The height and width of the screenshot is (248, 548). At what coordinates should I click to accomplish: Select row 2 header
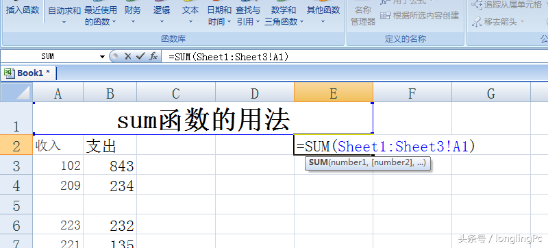16,145
